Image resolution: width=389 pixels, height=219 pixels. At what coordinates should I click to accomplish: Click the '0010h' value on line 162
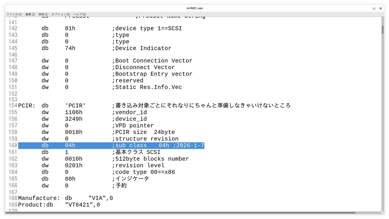point(74,159)
